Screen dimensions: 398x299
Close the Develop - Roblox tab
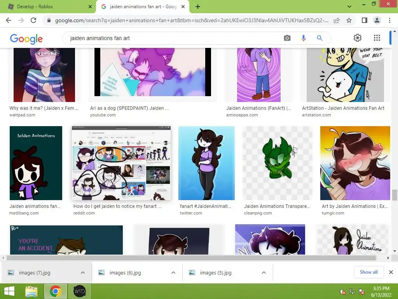[x=90, y=7]
